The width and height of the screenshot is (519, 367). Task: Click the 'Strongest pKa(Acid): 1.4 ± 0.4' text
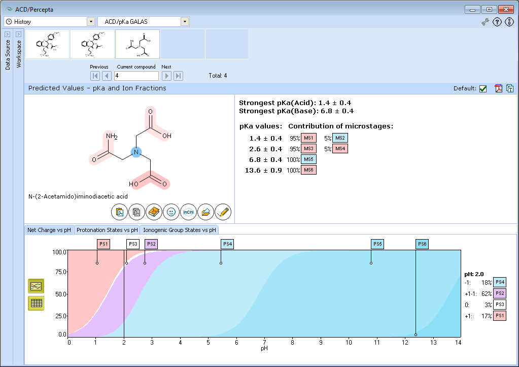coord(295,103)
